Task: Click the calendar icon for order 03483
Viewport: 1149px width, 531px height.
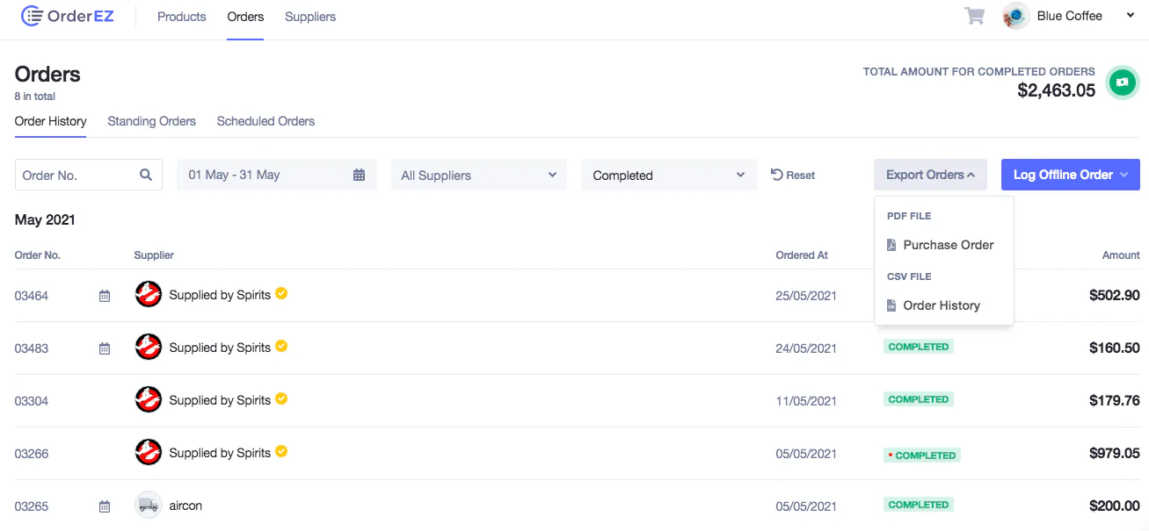Action: (x=105, y=348)
